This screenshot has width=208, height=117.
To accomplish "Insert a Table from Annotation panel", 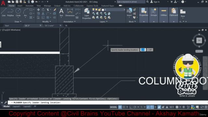I will (x=77, y=17).
